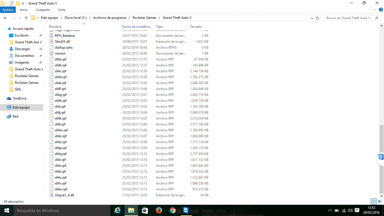Open the Customize Quick Access Toolbar dropdown

(x=23, y=3)
